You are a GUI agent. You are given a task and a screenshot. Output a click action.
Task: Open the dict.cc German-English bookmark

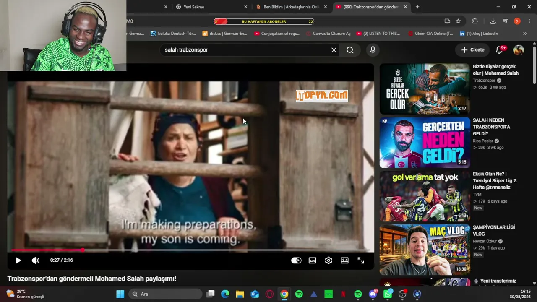[225, 34]
